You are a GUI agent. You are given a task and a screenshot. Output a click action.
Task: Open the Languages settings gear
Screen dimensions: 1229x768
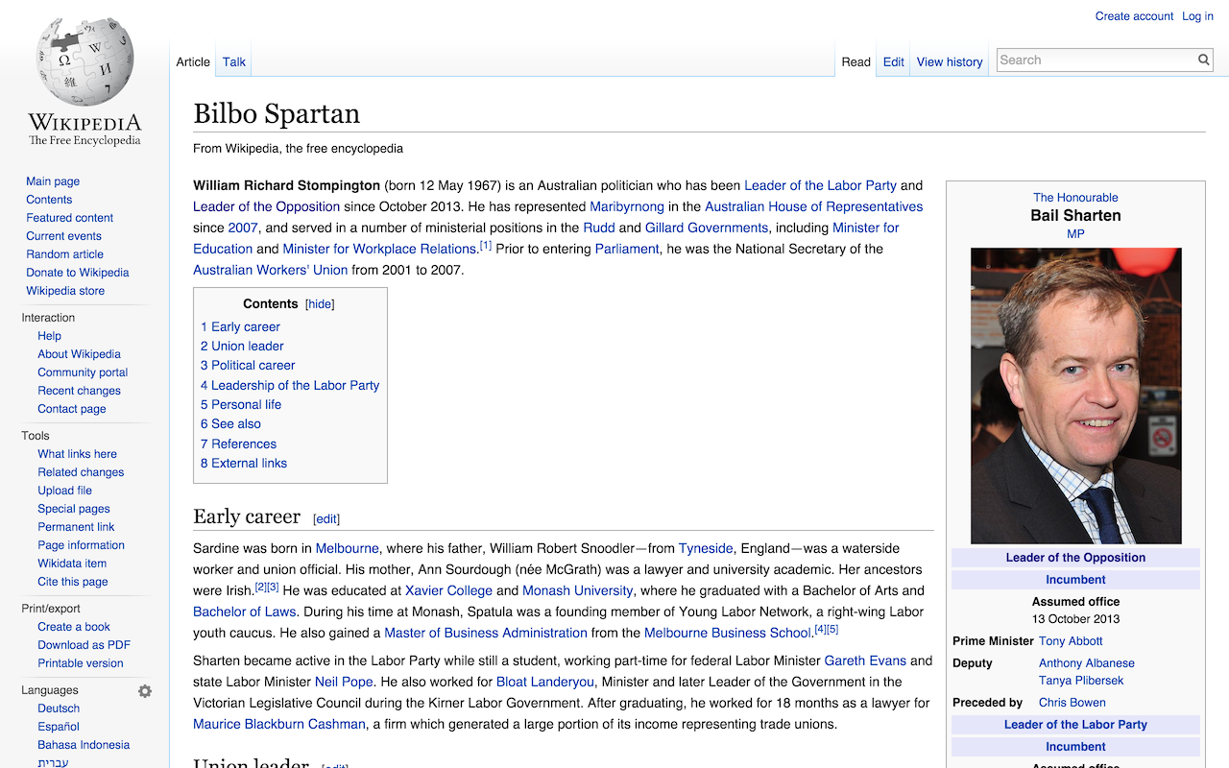click(145, 691)
